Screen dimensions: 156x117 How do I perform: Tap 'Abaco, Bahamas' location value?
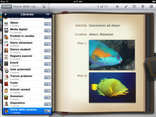coord(101,34)
